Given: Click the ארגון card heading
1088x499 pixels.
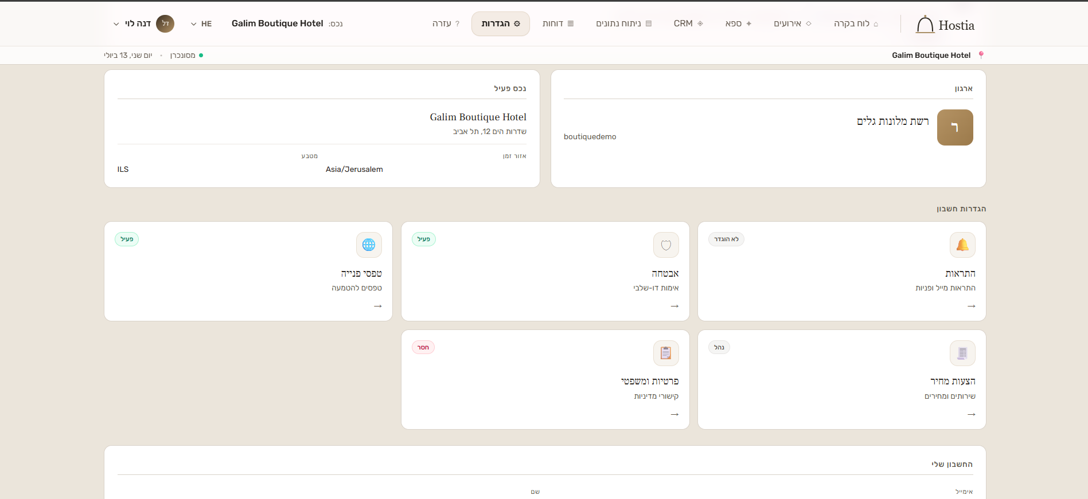Looking at the screenshot, I should pos(964,88).
